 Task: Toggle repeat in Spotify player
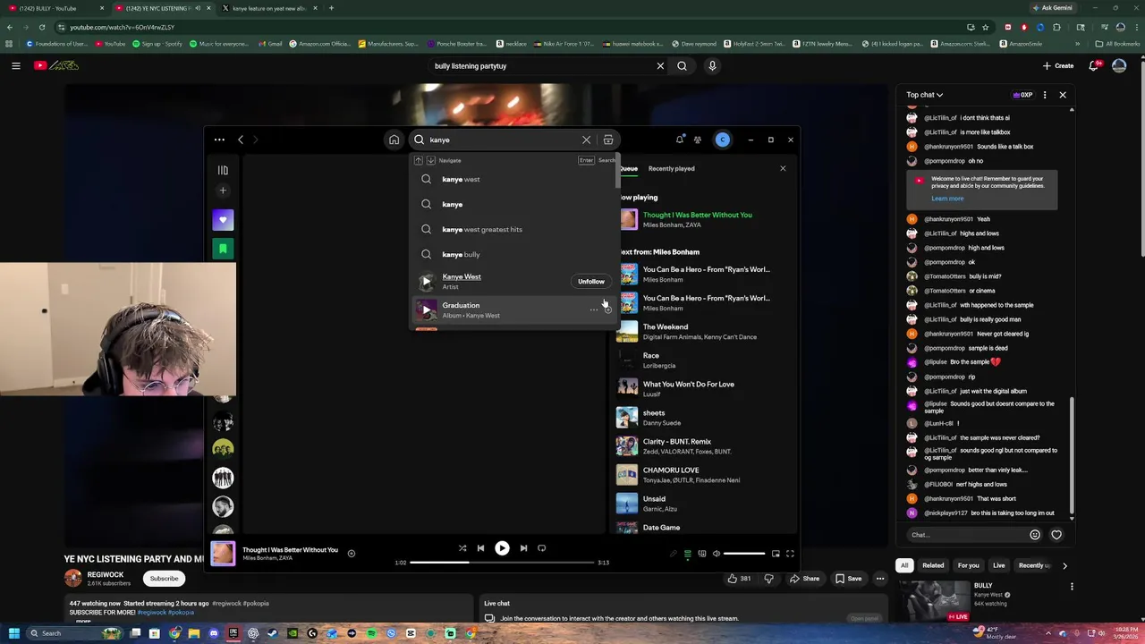(541, 548)
